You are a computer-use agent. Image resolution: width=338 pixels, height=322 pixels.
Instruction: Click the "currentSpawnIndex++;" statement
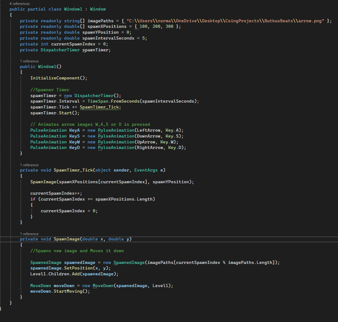[56, 193]
